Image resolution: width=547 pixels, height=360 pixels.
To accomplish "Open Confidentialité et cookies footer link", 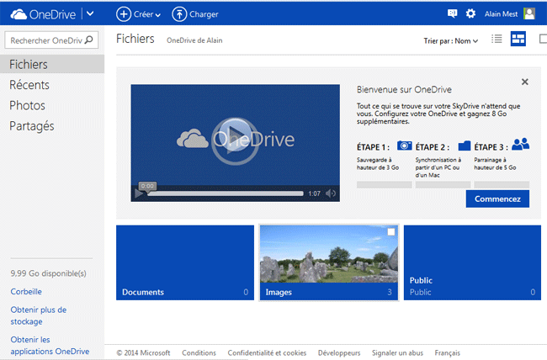I will (267, 352).
